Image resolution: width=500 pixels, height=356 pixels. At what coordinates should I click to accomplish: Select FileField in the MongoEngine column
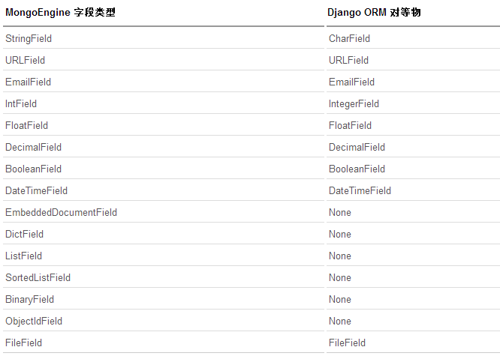23,343
